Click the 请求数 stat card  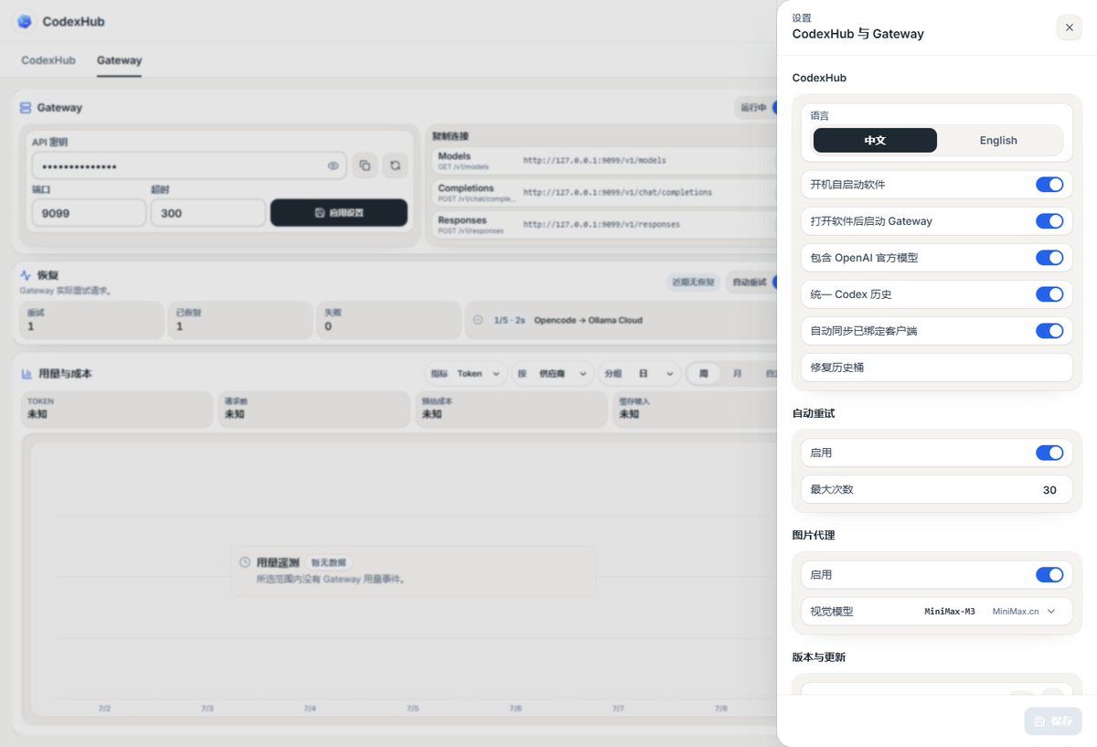(x=314, y=409)
